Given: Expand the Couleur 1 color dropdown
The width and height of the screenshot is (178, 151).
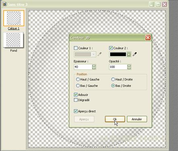Looking at the screenshot, I should coord(94,54).
